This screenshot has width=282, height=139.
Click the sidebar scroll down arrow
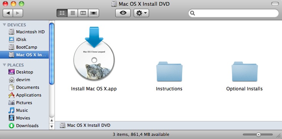pyautogui.click(x=51, y=127)
